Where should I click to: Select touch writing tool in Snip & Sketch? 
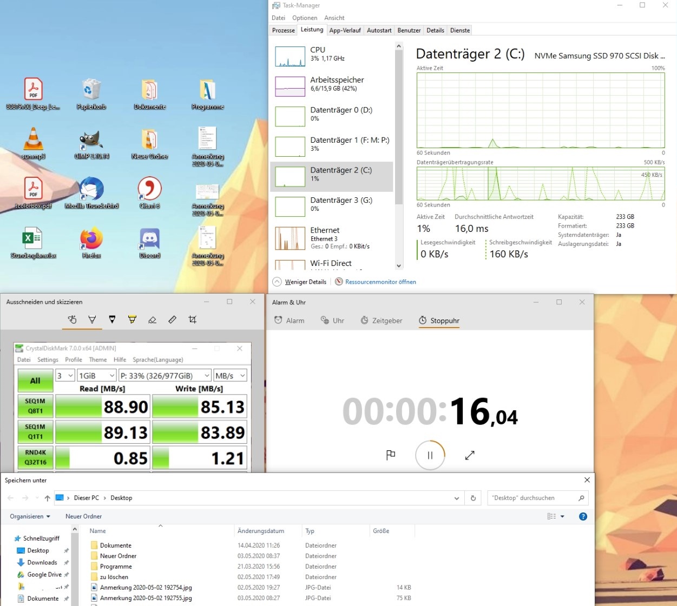pyautogui.click(x=72, y=319)
